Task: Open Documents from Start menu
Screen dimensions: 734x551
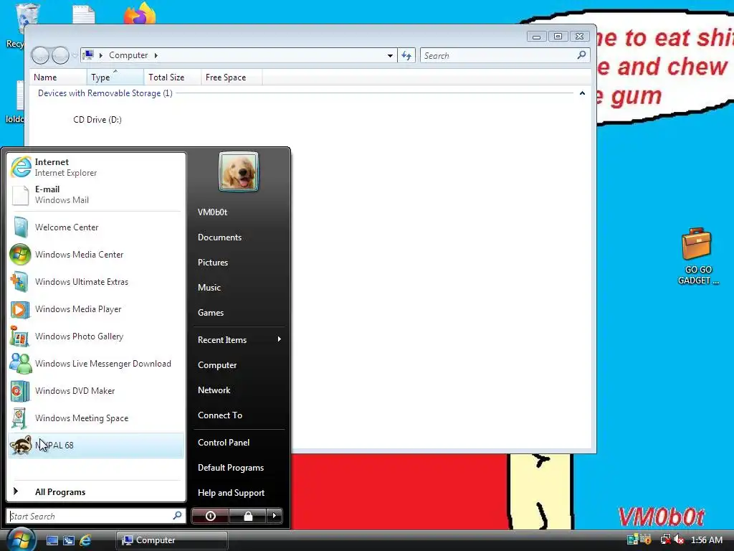Action: (239, 237)
